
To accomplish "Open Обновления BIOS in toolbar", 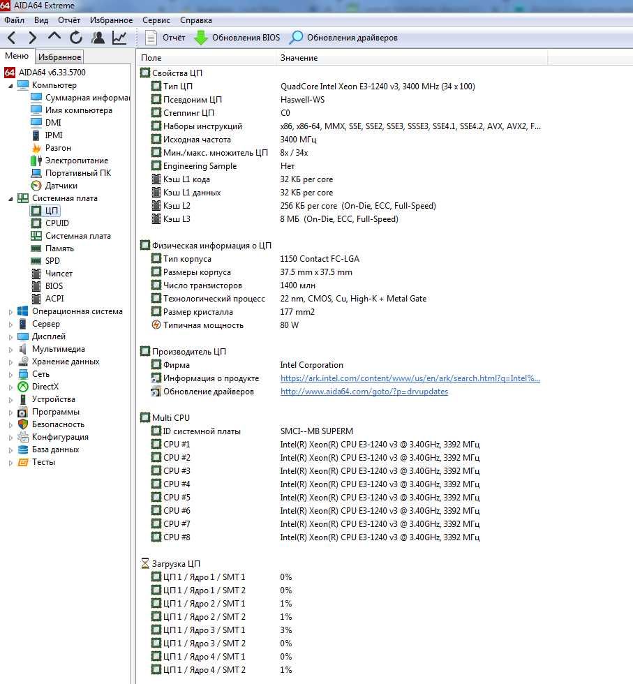I will coord(237,38).
